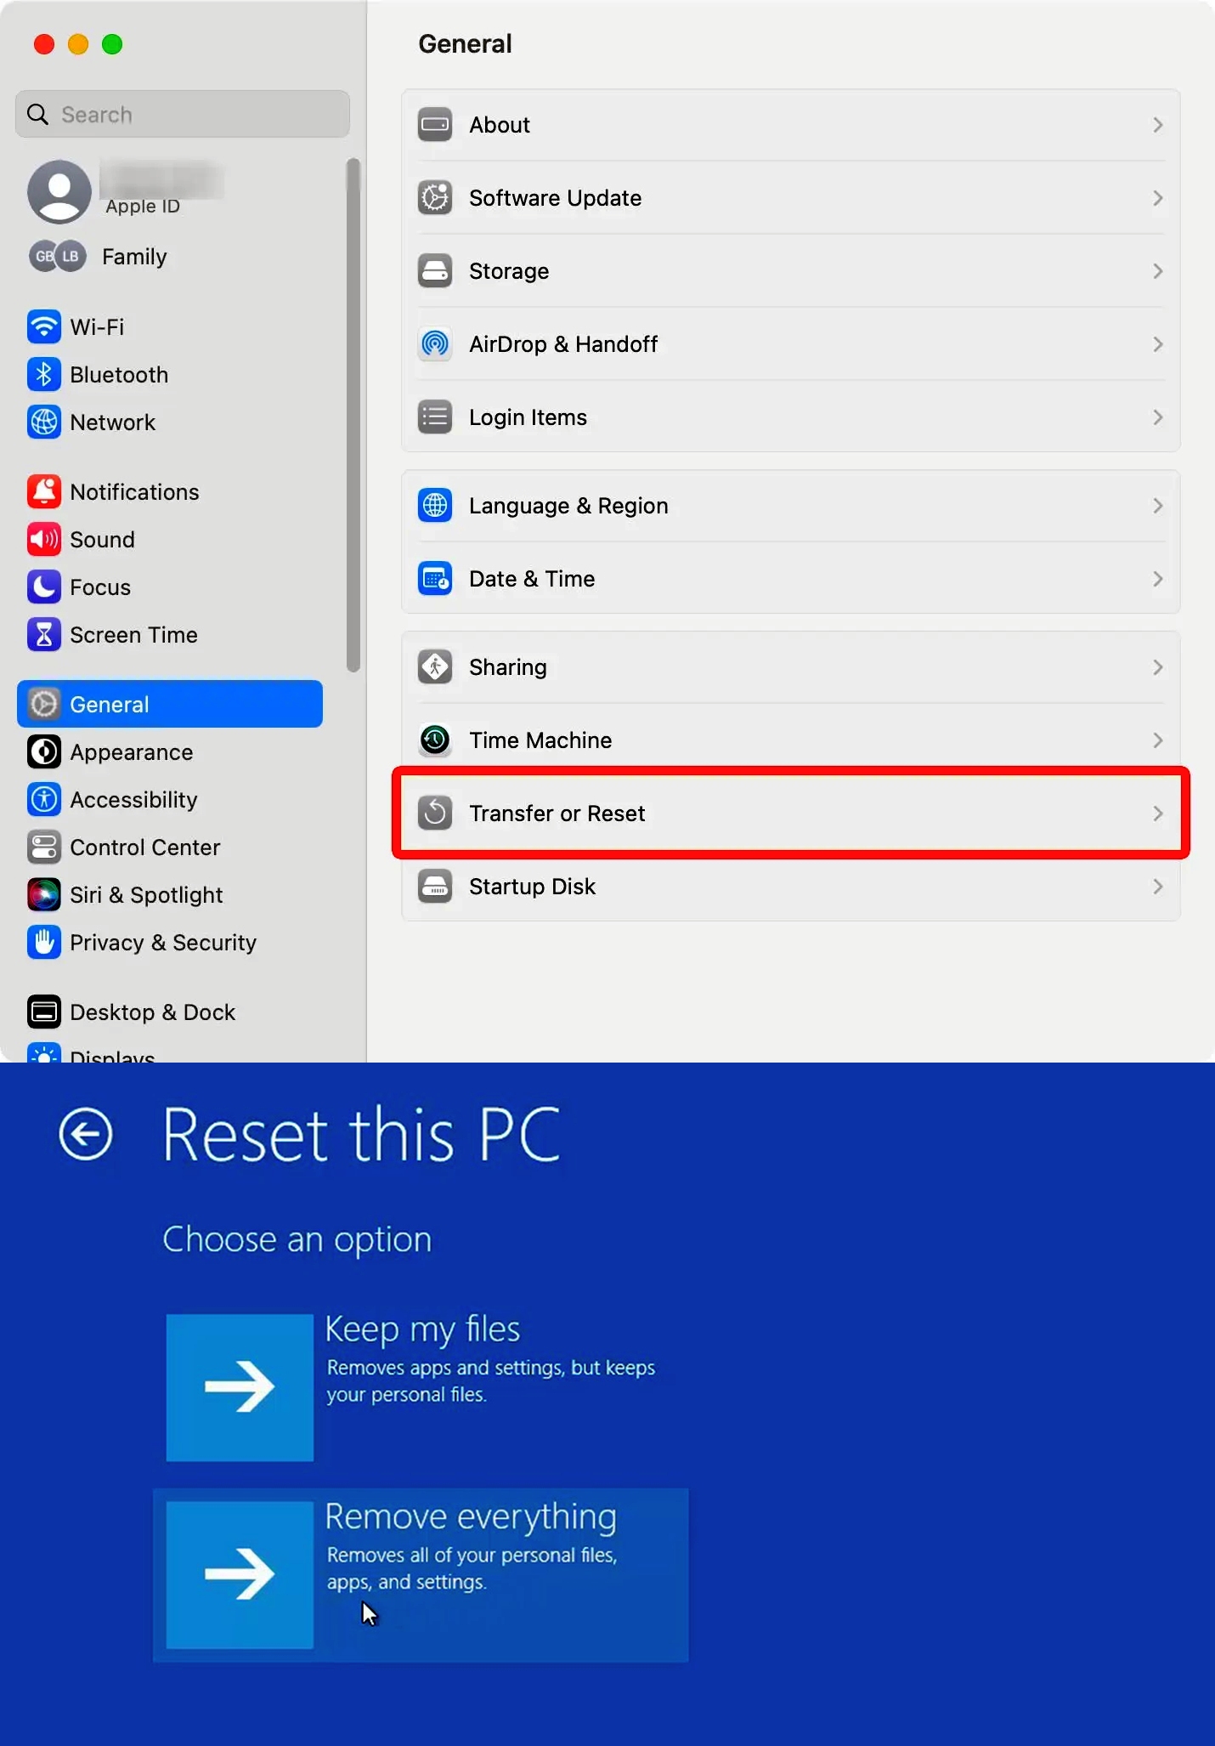The width and height of the screenshot is (1215, 1746).
Task: Expand the Sharing row chevron
Action: click(x=1158, y=667)
